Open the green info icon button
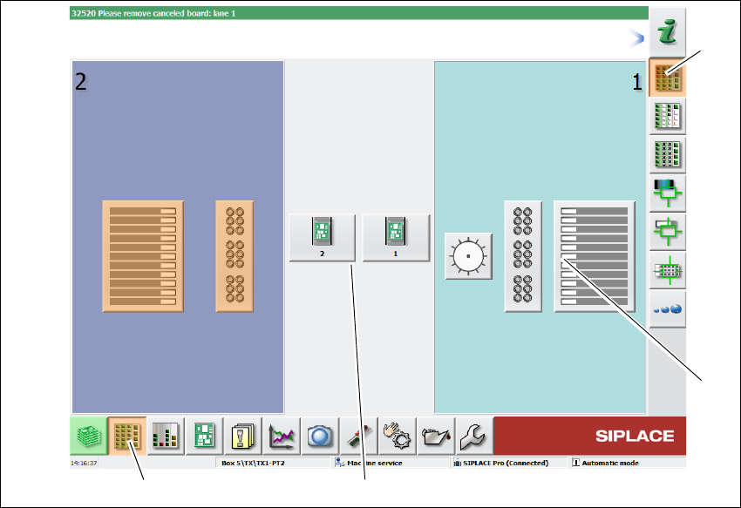741x508 pixels. 667,32
